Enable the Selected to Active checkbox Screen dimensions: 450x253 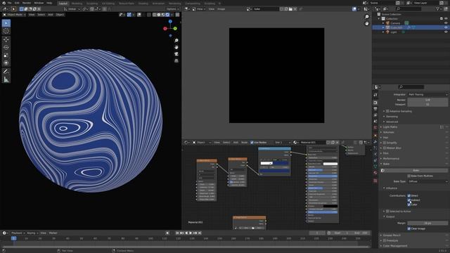click(x=387, y=211)
